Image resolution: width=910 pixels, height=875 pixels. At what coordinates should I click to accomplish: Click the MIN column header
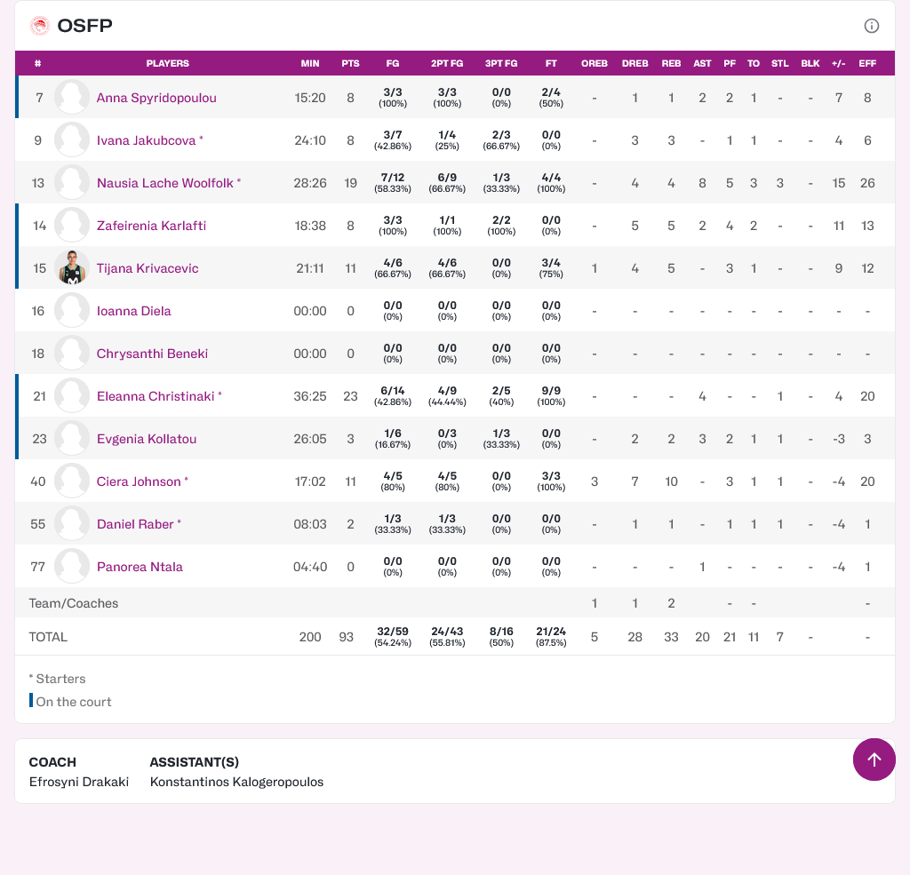[310, 64]
